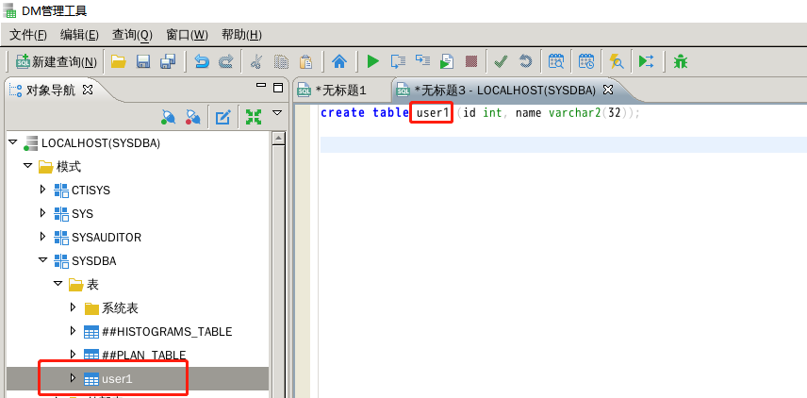
Task: Click the disconnect icon with red dot
Action: [193, 117]
